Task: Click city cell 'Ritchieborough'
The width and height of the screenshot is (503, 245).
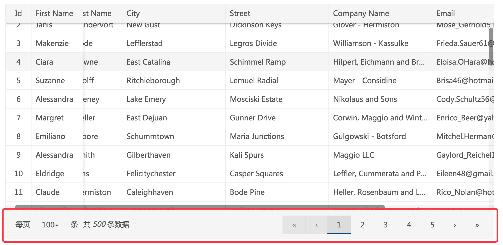Action: pos(174,81)
